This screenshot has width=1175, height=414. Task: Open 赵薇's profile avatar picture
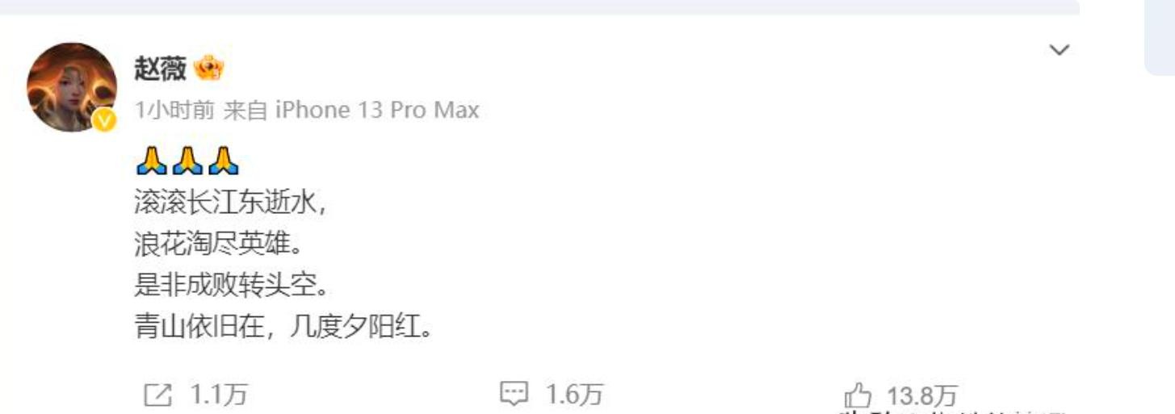[x=72, y=87]
